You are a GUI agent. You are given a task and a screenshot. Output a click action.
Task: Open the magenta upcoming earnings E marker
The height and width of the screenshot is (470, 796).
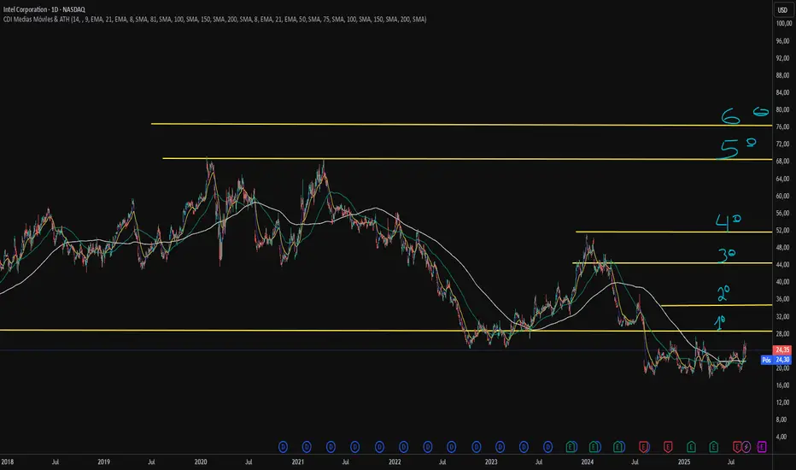click(x=762, y=447)
